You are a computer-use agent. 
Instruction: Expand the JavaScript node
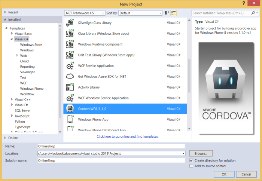(12, 116)
